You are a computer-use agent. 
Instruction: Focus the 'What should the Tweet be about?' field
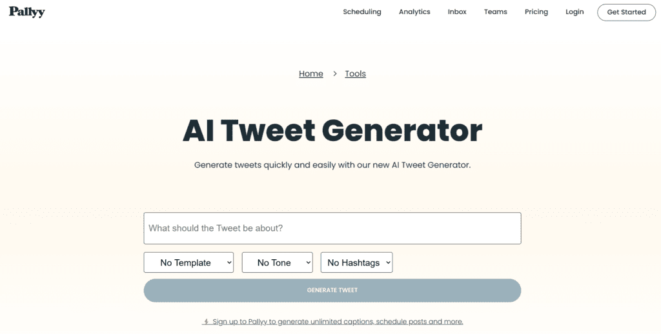point(332,228)
